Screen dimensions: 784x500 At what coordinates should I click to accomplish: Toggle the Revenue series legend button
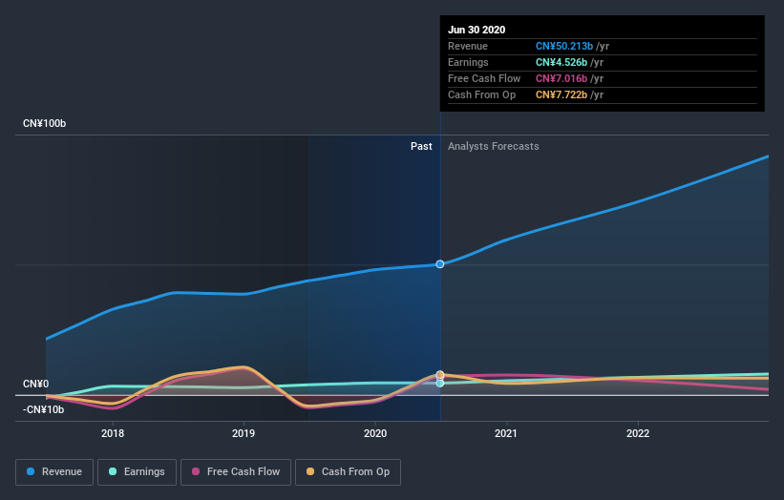click(54, 472)
